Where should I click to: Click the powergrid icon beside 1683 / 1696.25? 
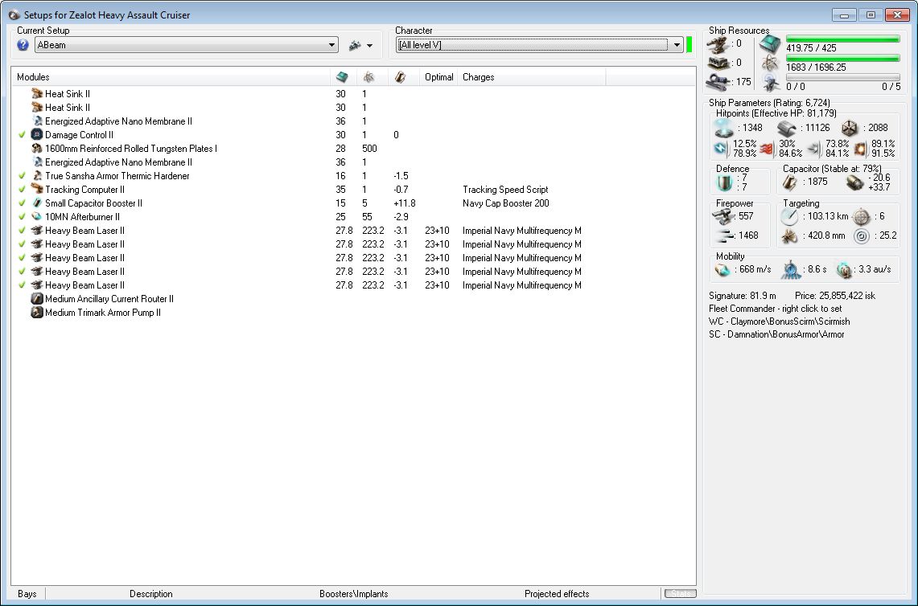click(770, 63)
